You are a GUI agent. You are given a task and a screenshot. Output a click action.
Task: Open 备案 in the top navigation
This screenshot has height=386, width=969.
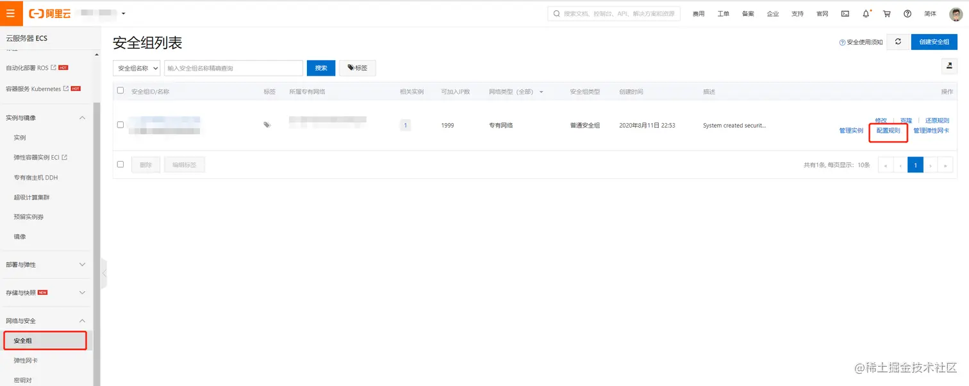point(748,14)
